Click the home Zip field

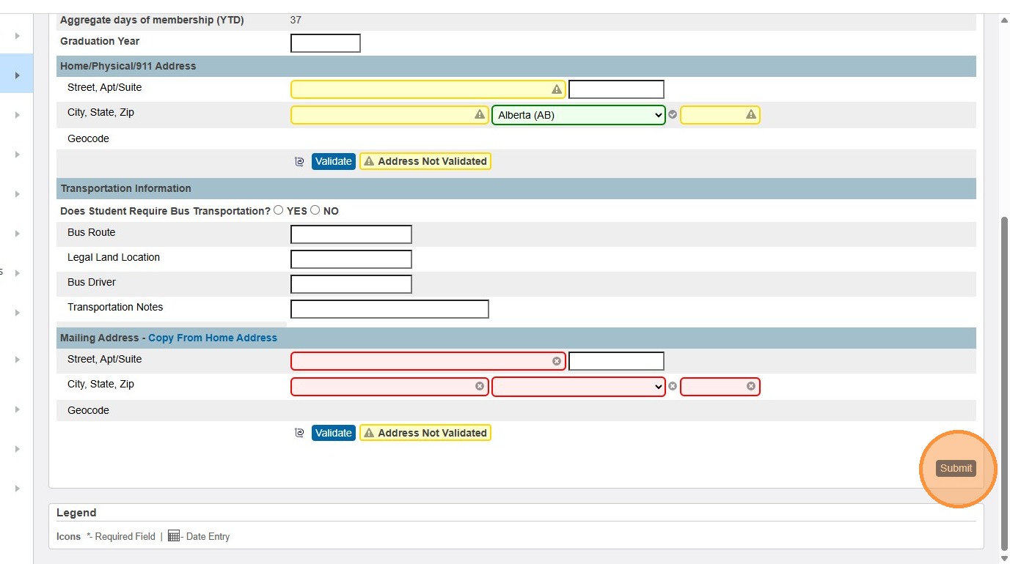click(720, 115)
